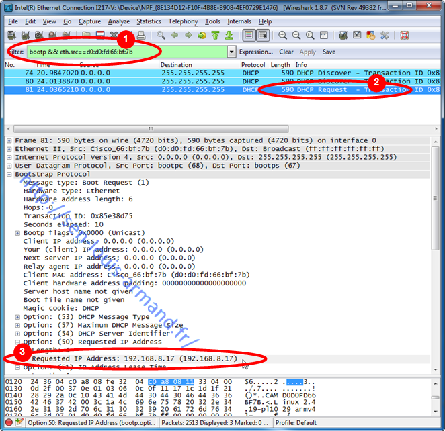This screenshot has width=445, height=431.
Task: Edit capture filters icon
Action: click(343, 35)
